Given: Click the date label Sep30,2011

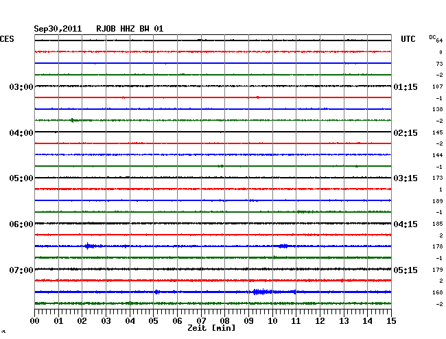Looking at the screenshot, I should pyautogui.click(x=58, y=29).
